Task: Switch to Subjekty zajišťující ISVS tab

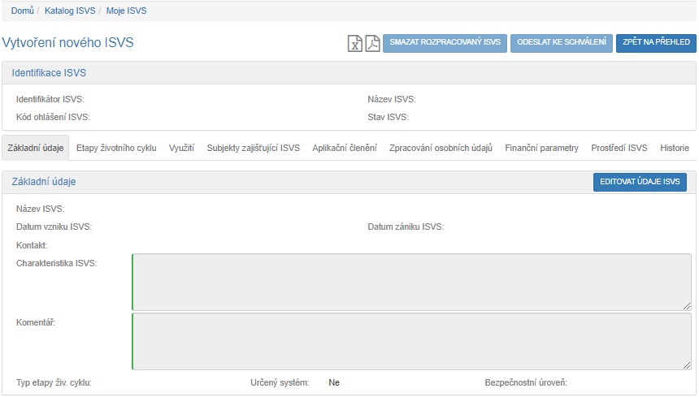Action: point(253,148)
